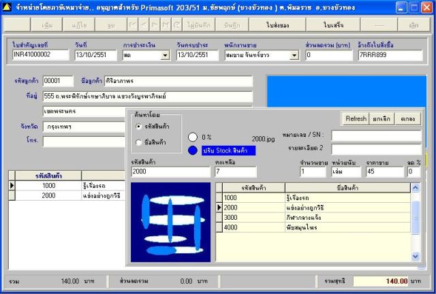Open the พนักงานขาย salesperson dropdown
The image size is (436, 294).
[x=295, y=55]
